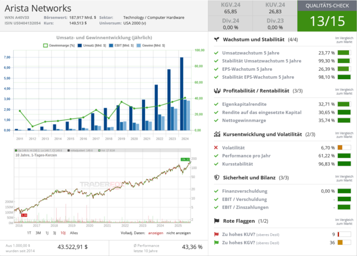The width and height of the screenshot is (357, 256).
Task: Click the checkmark next to Umsatzwachstum 5 Jahre
Action: pos(216,53)
